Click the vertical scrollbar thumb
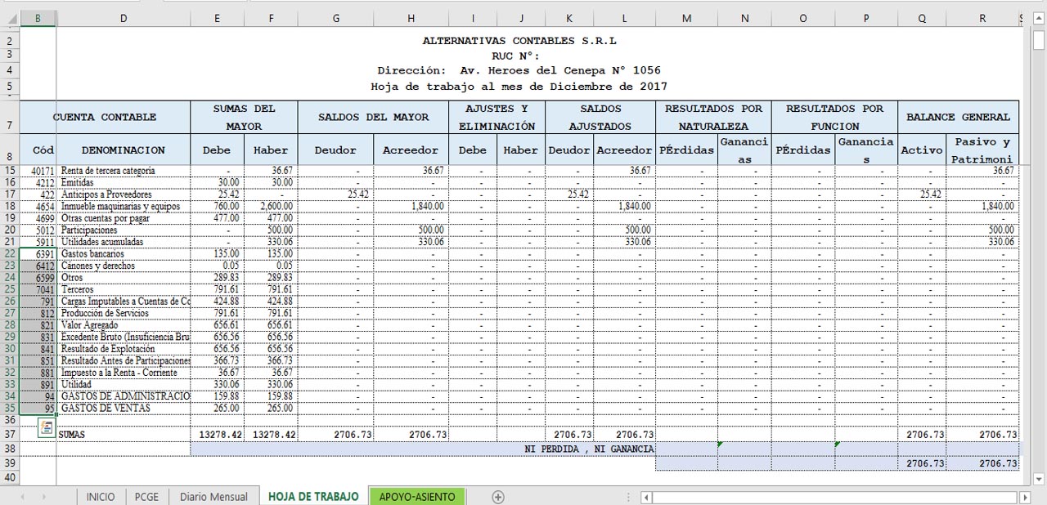Screen dimensions: 1047x505 pos(1039,39)
